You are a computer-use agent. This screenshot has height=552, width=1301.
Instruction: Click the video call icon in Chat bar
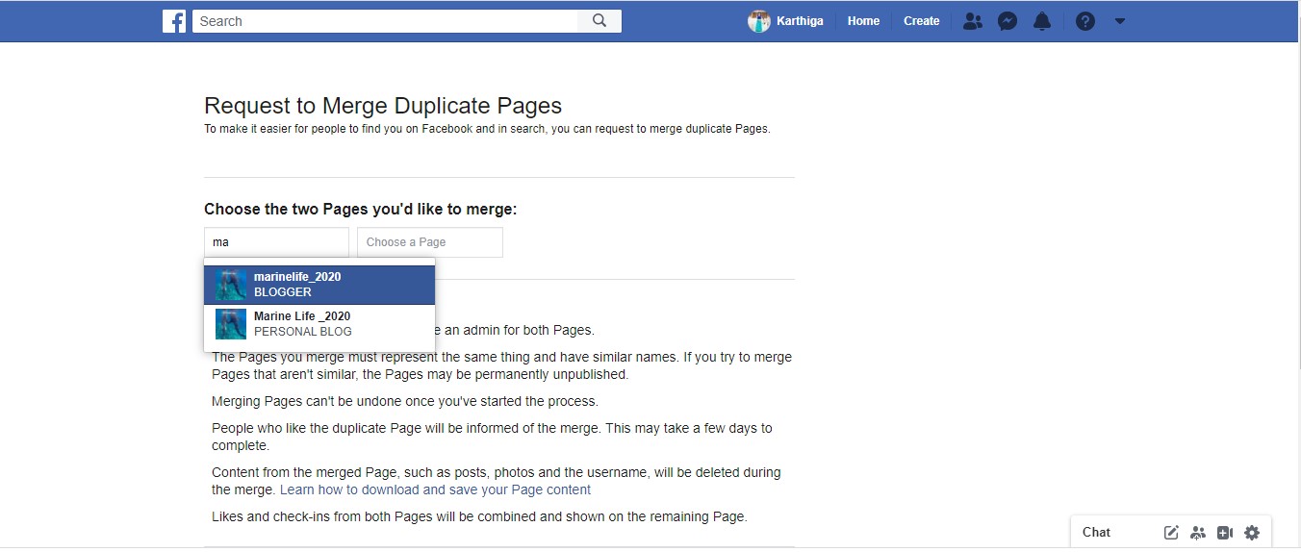point(1225,532)
